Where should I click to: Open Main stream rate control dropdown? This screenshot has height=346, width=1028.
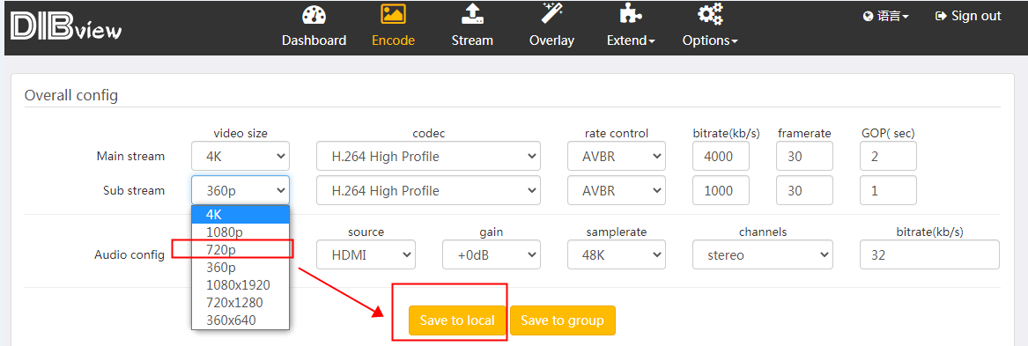(617, 156)
